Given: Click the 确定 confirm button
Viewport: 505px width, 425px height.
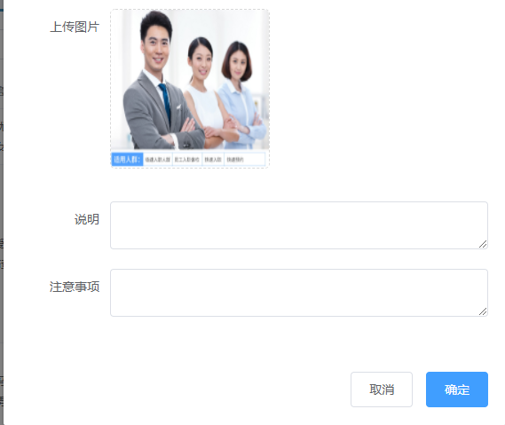Looking at the screenshot, I should pos(457,390).
